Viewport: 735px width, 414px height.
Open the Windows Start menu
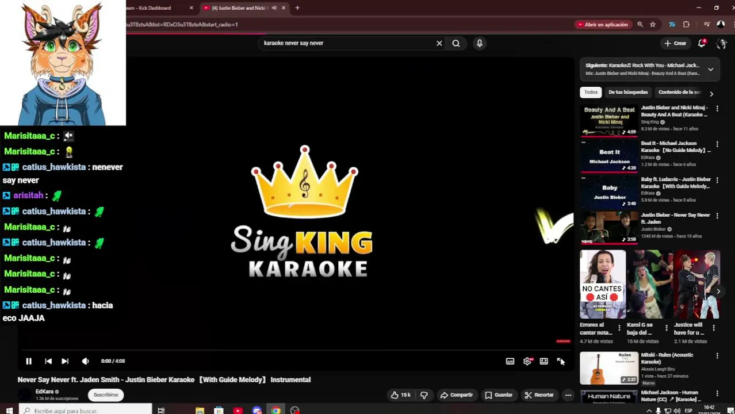click(x=9, y=411)
